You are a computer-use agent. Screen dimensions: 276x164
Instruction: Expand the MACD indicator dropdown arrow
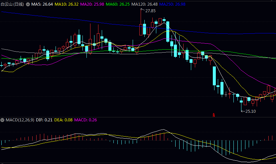3,120
